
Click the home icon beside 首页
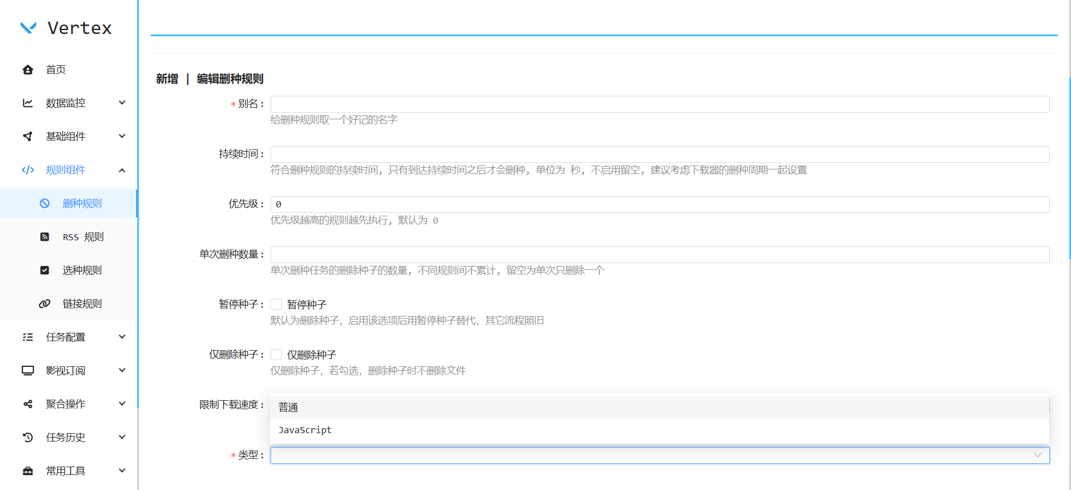[x=28, y=70]
